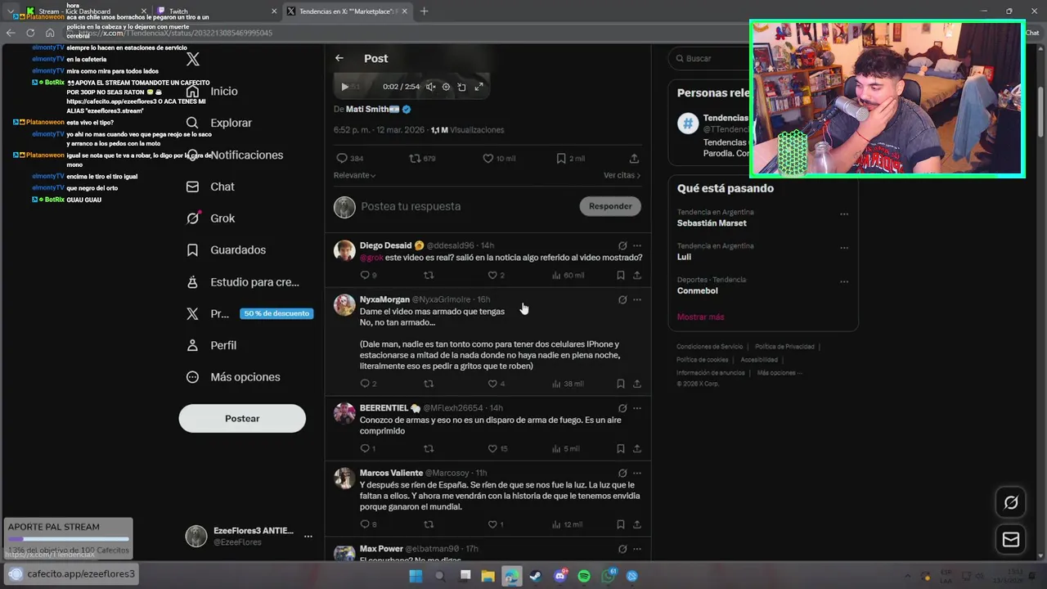Repost NyxaMorgan's reply

point(429,384)
